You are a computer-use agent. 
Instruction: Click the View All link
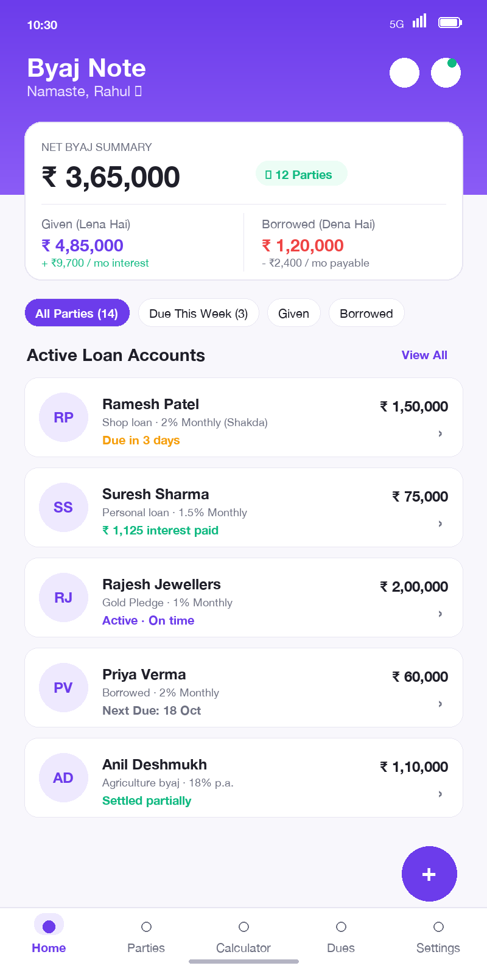pos(424,355)
